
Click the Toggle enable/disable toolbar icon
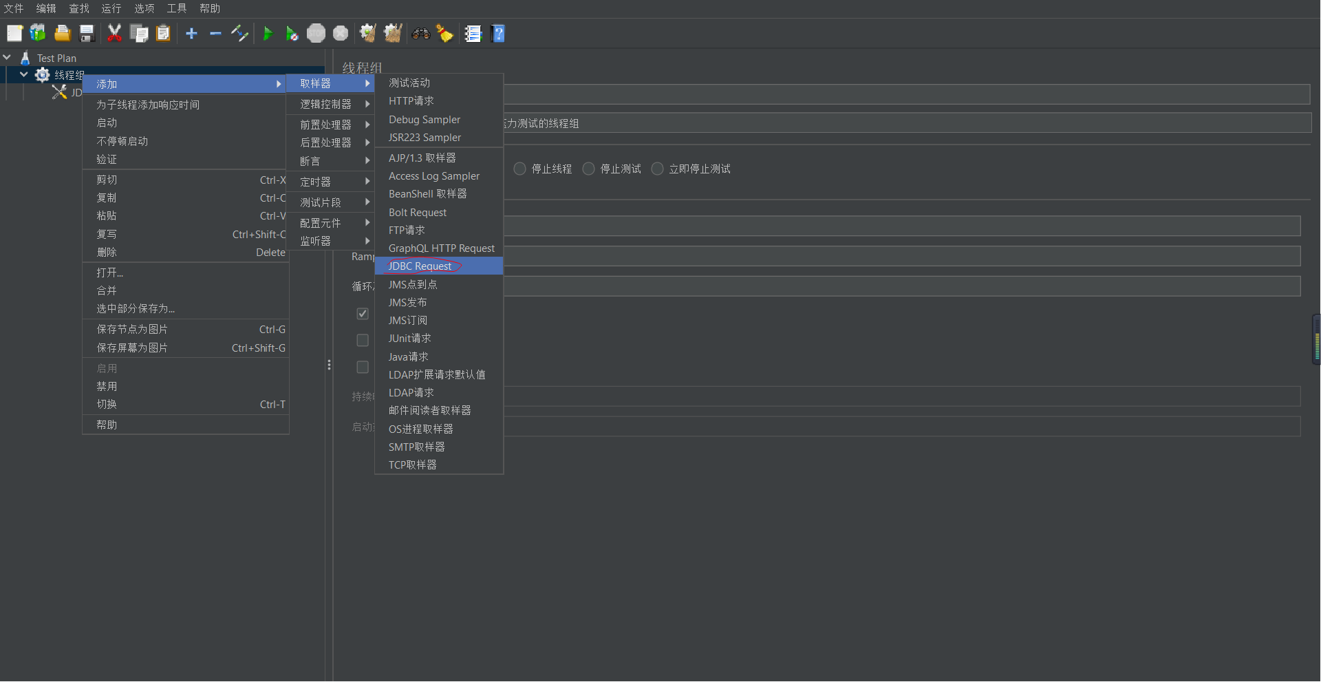pyautogui.click(x=239, y=33)
